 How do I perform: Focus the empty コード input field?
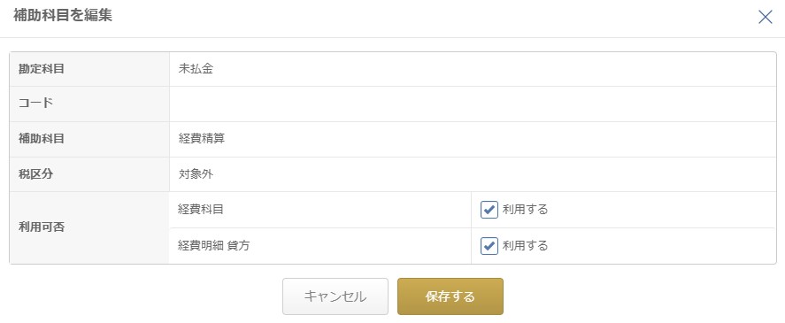473,104
